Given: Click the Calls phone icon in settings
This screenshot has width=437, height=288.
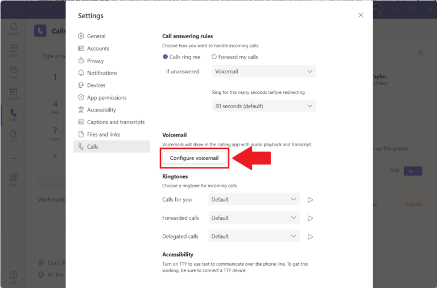Looking at the screenshot, I should pyautogui.click(x=81, y=146).
